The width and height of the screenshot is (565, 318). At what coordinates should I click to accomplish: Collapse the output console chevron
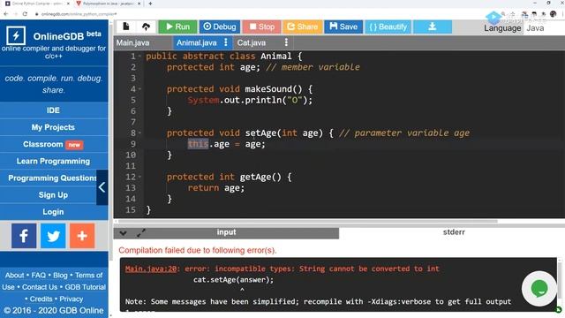click(124, 233)
